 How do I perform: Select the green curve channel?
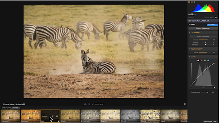click(205, 60)
